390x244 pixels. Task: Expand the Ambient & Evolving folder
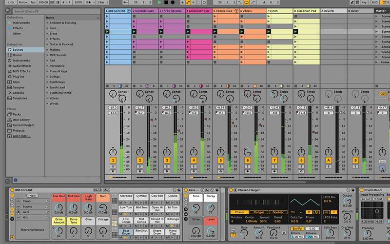point(47,23)
